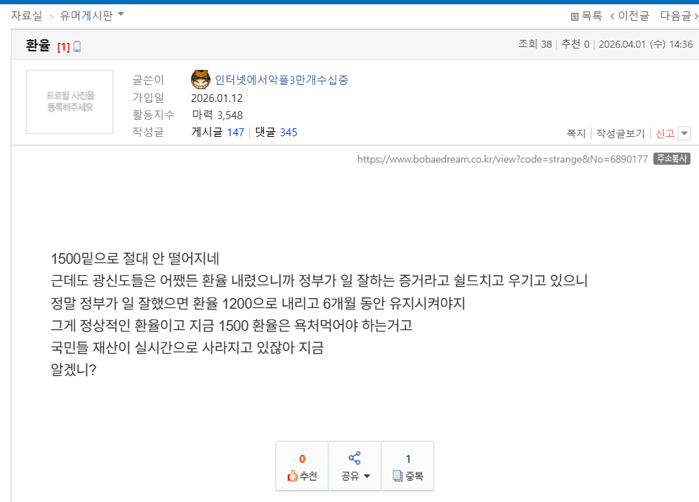Click the share icon above 공유

354,459
